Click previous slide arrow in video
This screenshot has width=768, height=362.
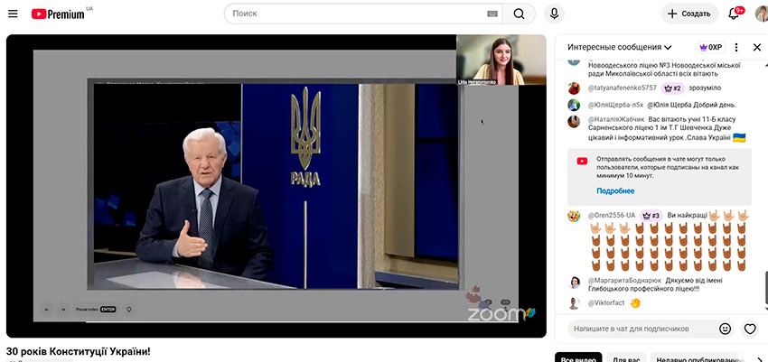point(47,309)
